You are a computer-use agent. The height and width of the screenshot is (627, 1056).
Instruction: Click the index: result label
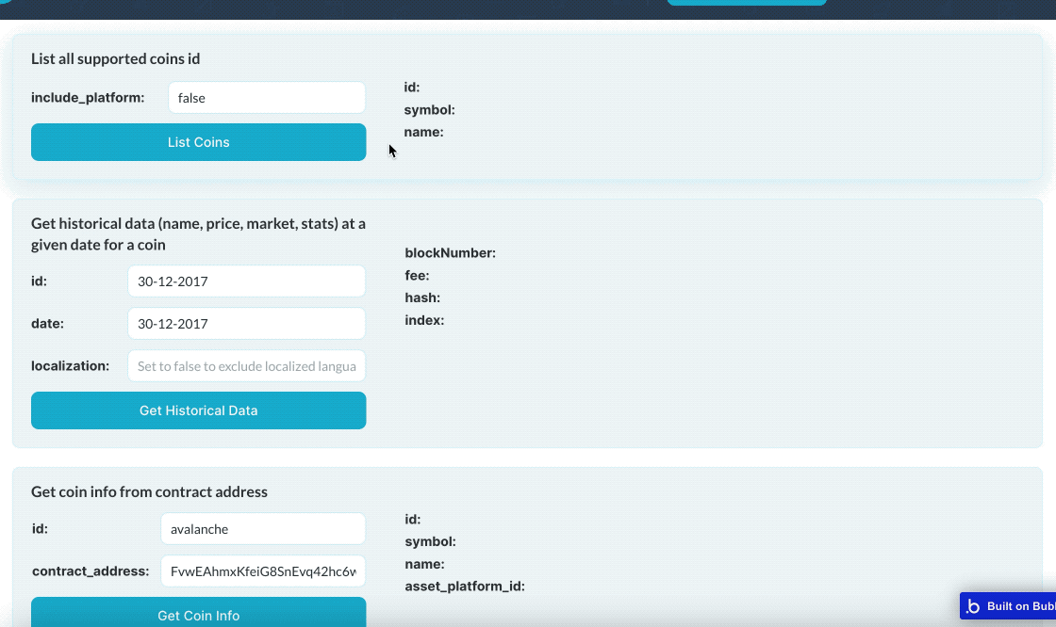coord(424,320)
